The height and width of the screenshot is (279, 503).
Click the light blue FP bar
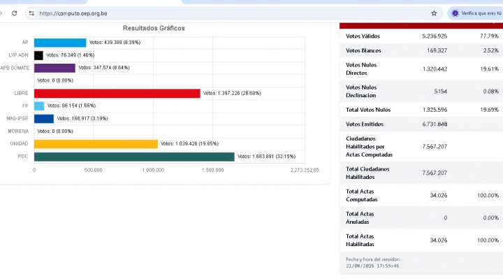[x=39, y=106]
